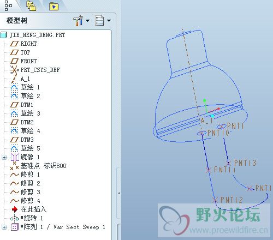Select sketch 草绘 3 feature

[30, 113]
